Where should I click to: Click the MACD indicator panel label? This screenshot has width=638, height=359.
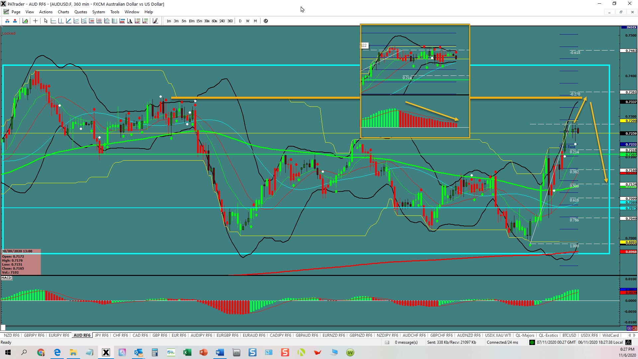tap(6, 278)
